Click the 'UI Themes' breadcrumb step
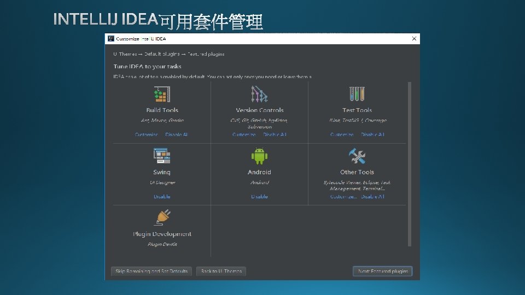This screenshot has width=525, height=295. [x=125, y=54]
